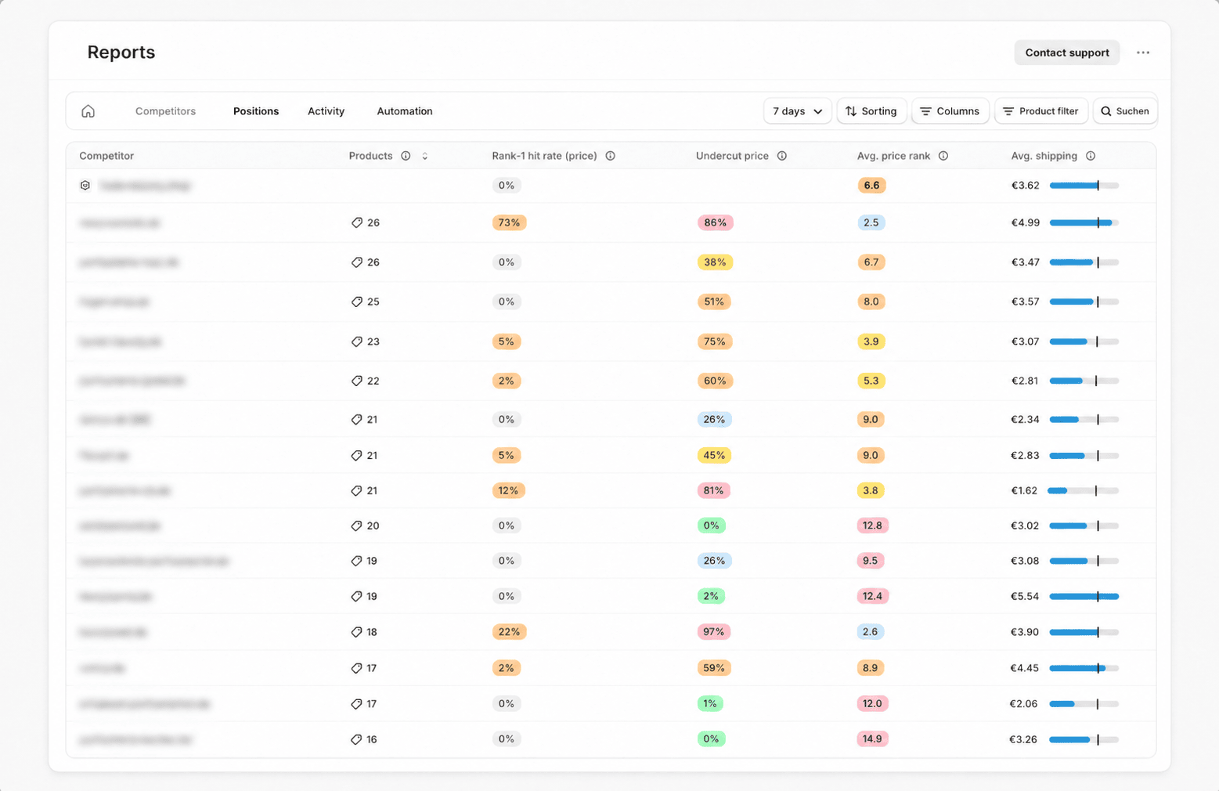Image resolution: width=1219 pixels, height=791 pixels.
Task: Click the tag icon in the 25 products row
Action: (356, 302)
